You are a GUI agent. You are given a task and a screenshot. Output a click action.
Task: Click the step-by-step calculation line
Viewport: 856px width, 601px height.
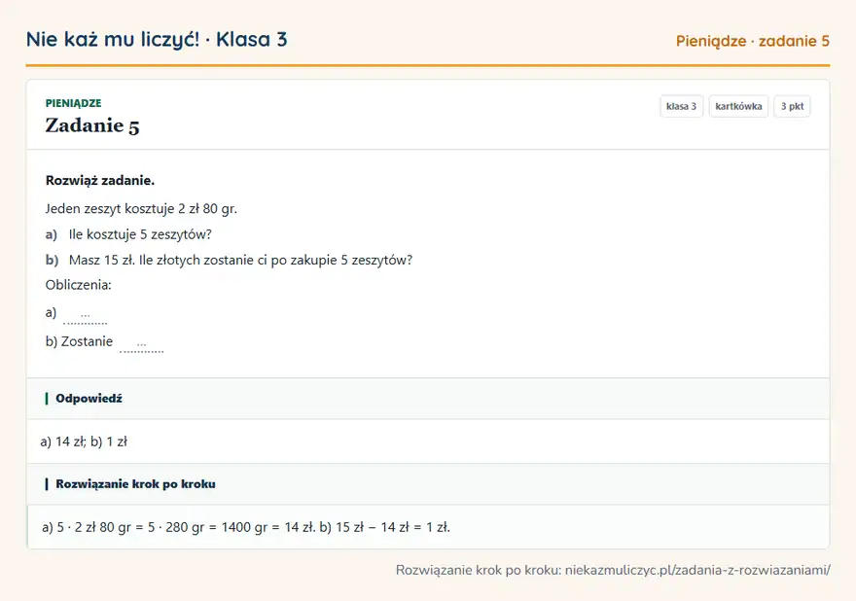(x=246, y=527)
